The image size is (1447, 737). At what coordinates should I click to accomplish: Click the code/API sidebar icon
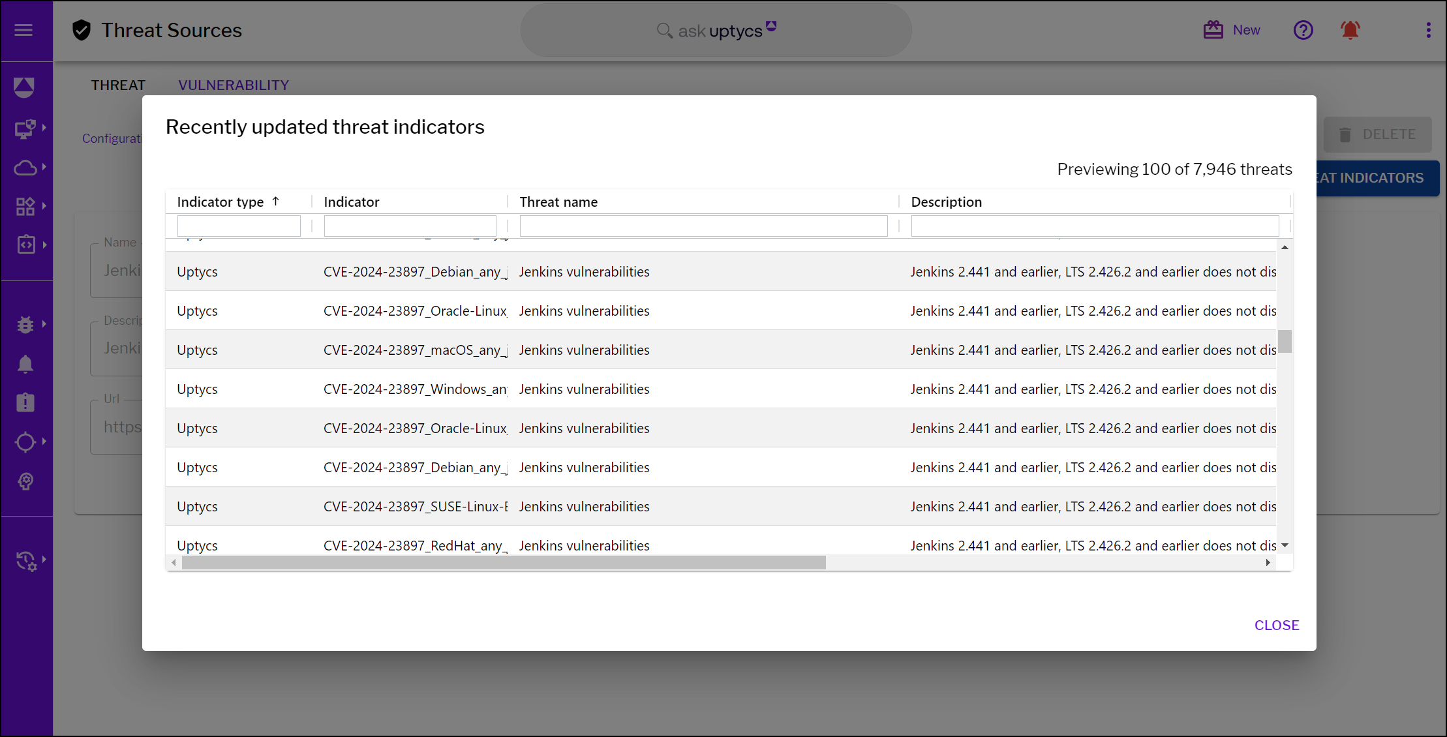26,245
